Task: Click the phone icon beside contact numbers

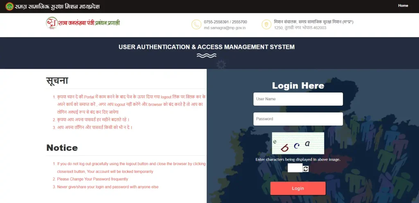Action: [x=196, y=24]
